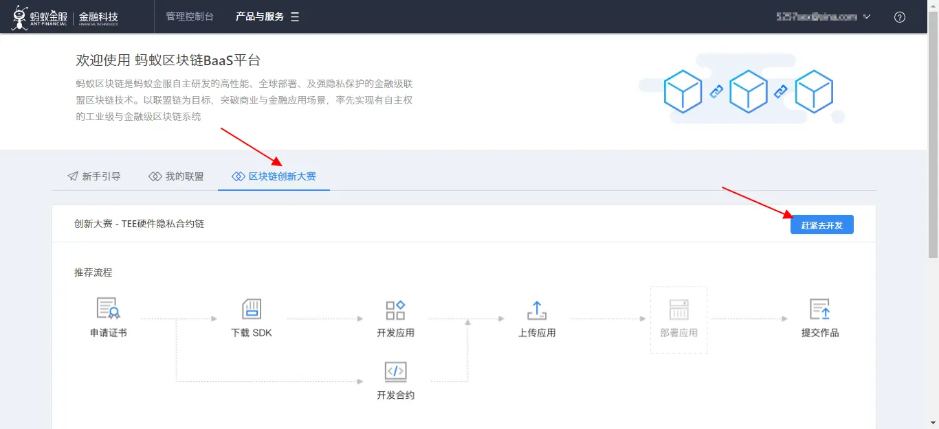
Task: Click the blockchain cubes illustration
Action: click(x=749, y=89)
